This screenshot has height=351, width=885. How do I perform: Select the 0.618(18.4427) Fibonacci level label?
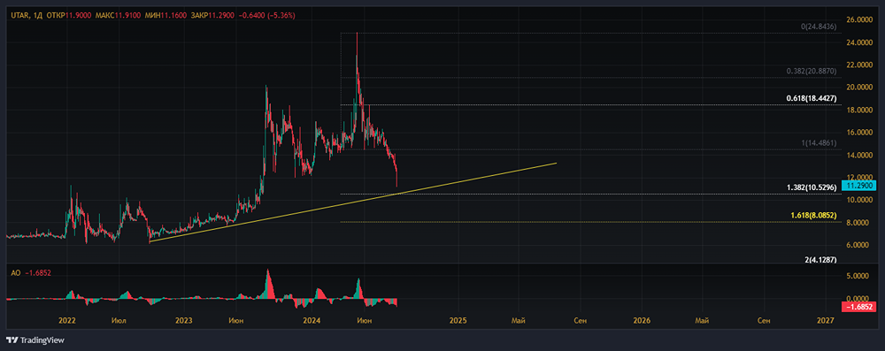point(811,99)
